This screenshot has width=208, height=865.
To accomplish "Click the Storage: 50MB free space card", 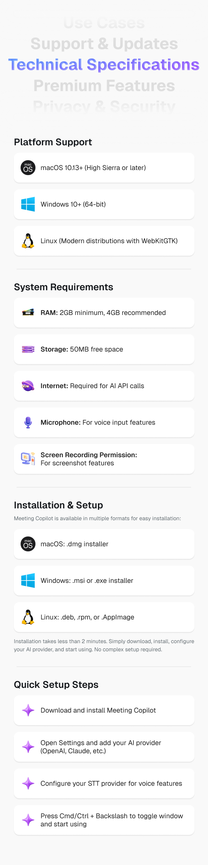I will pos(104,349).
